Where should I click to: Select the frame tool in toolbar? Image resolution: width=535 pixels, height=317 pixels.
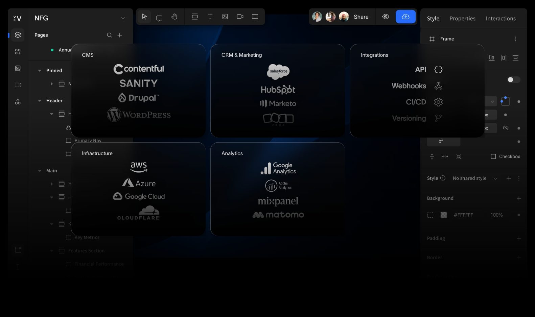pyautogui.click(x=255, y=17)
